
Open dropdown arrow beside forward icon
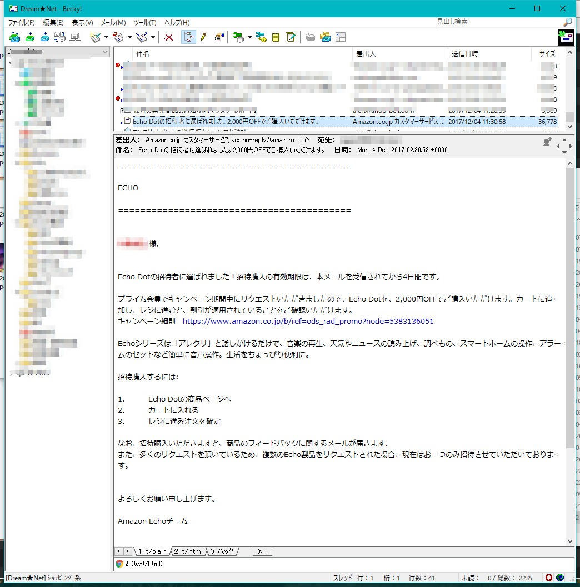[153, 37]
